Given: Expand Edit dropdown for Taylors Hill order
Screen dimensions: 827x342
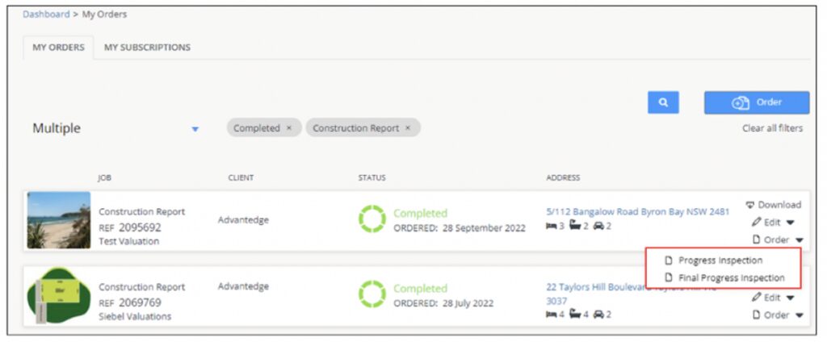Looking at the screenshot, I should pos(790,298).
